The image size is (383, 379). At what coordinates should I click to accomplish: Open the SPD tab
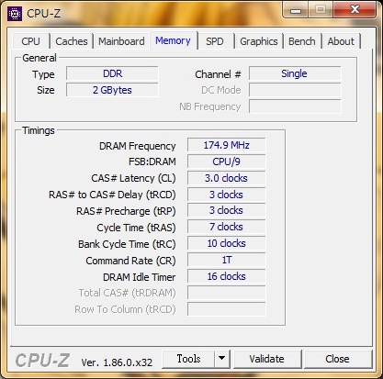(215, 41)
